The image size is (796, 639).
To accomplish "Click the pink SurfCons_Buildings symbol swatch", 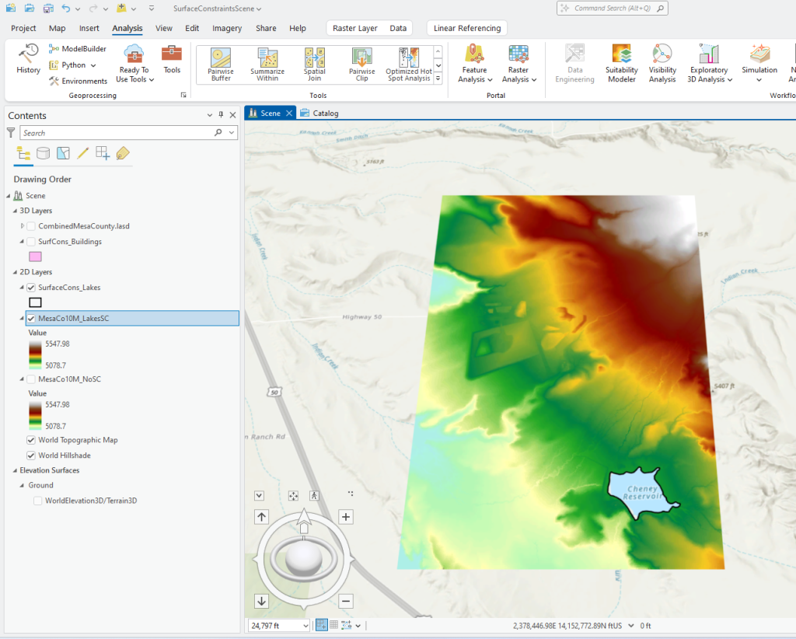I will (x=35, y=257).
